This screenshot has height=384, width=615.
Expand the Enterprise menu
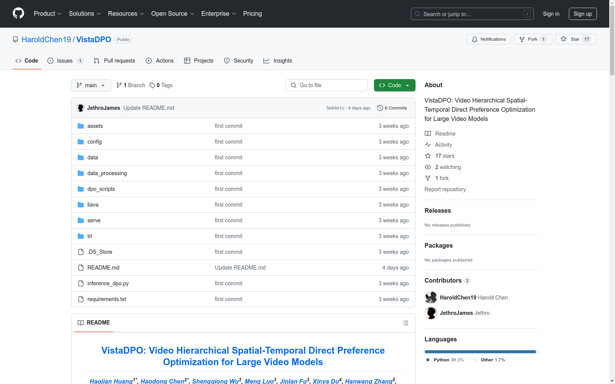(x=219, y=13)
